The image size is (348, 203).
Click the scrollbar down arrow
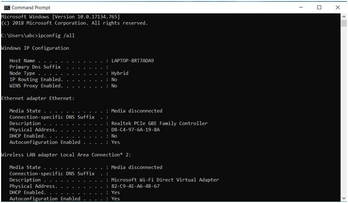coord(344,199)
